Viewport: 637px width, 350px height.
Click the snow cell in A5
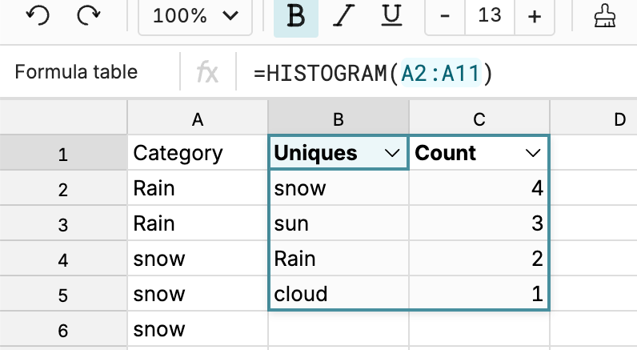(198, 294)
